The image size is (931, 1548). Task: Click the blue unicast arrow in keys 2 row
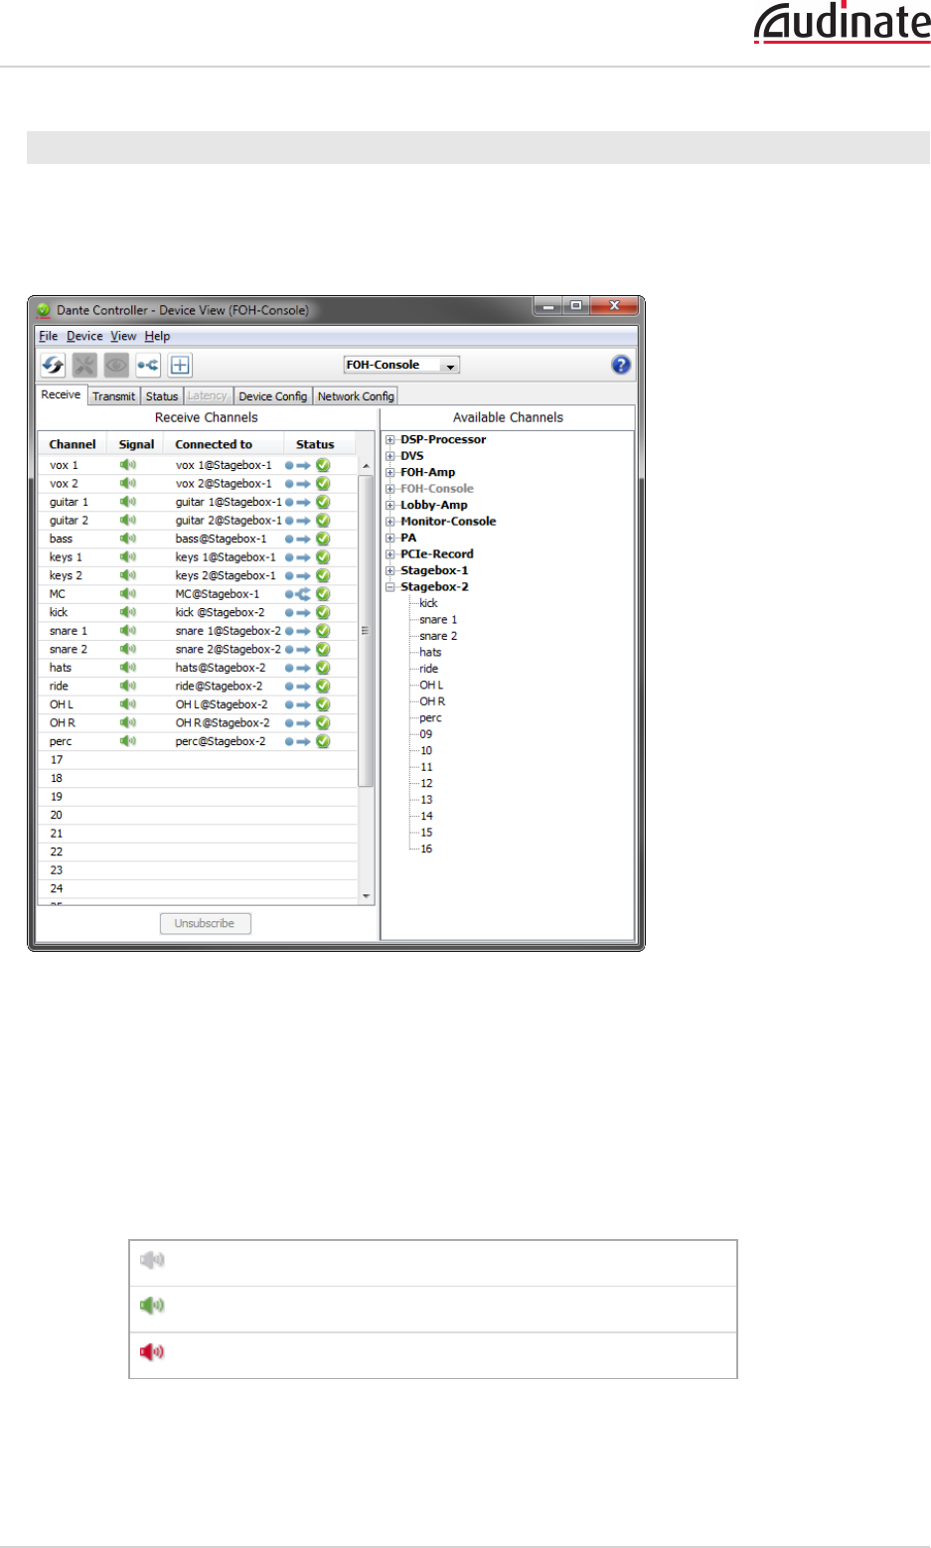point(298,575)
